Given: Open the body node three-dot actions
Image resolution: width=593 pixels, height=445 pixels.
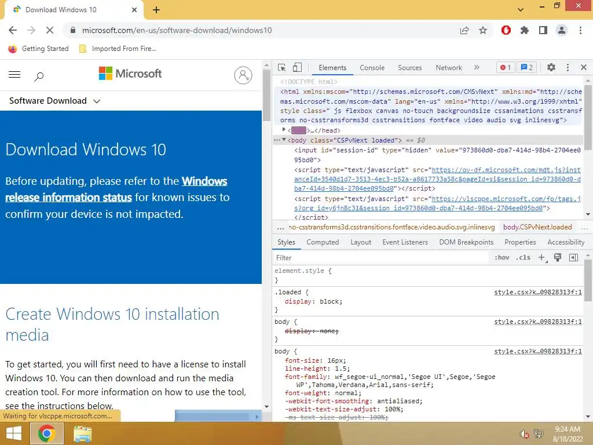Looking at the screenshot, I should 277,140.
